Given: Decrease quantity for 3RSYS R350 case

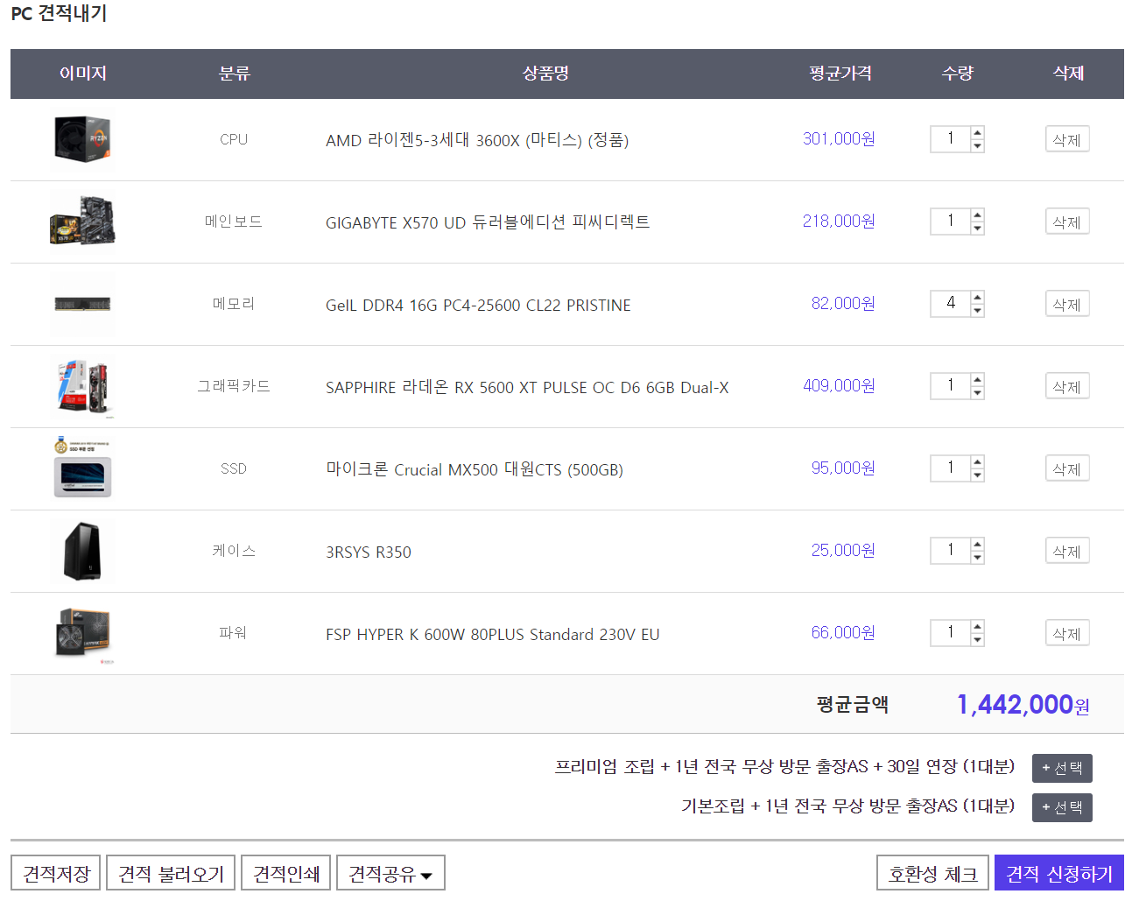Looking at the screenshot, I should [977, 557].
